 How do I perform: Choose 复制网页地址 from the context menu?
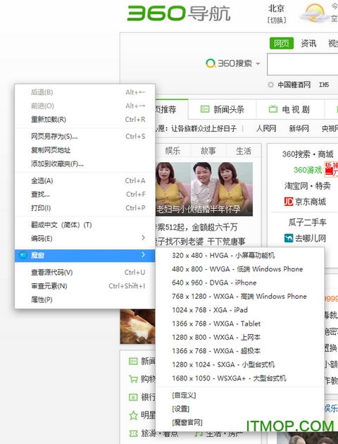(84, 150)
